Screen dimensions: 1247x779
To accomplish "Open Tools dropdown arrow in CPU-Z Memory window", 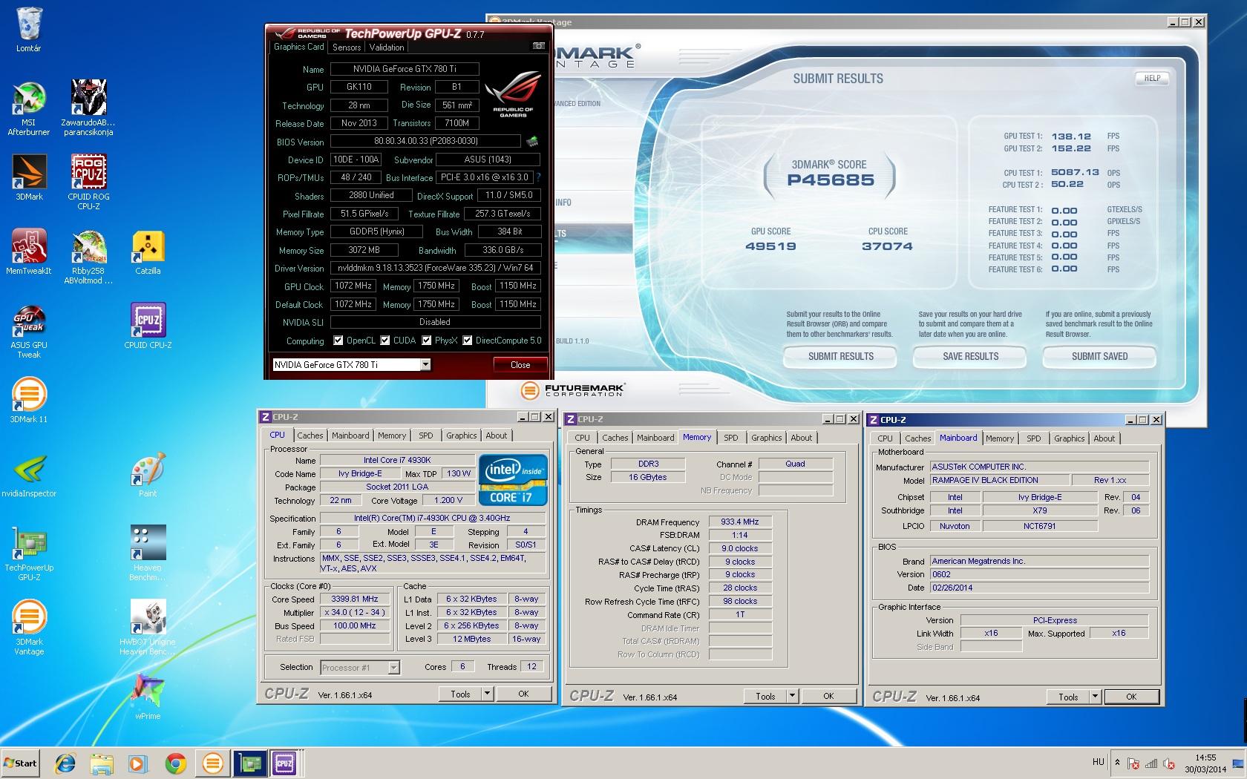I will [792, 696].
